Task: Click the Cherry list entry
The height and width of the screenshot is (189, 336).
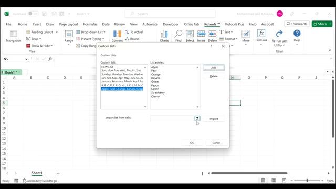Action: [x=155, y=96]
